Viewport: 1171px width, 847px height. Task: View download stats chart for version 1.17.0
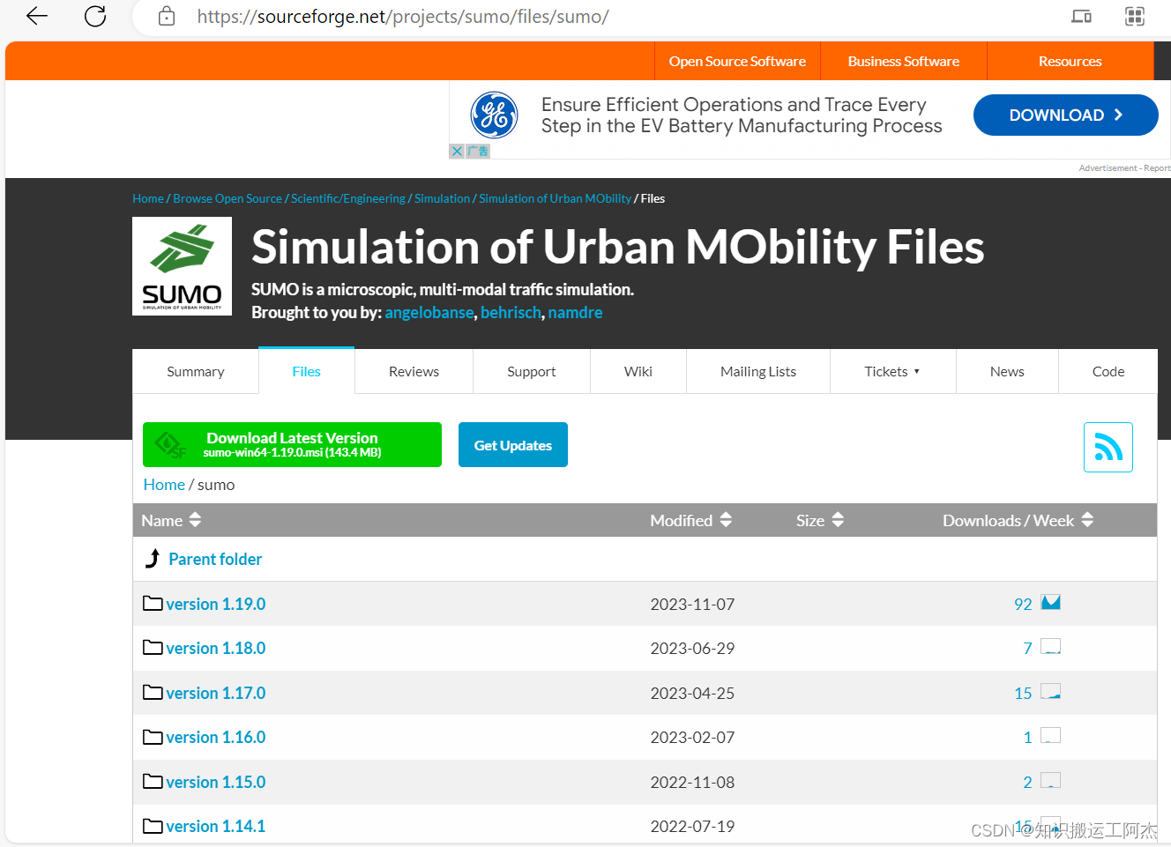click(x=1050, y=692)
